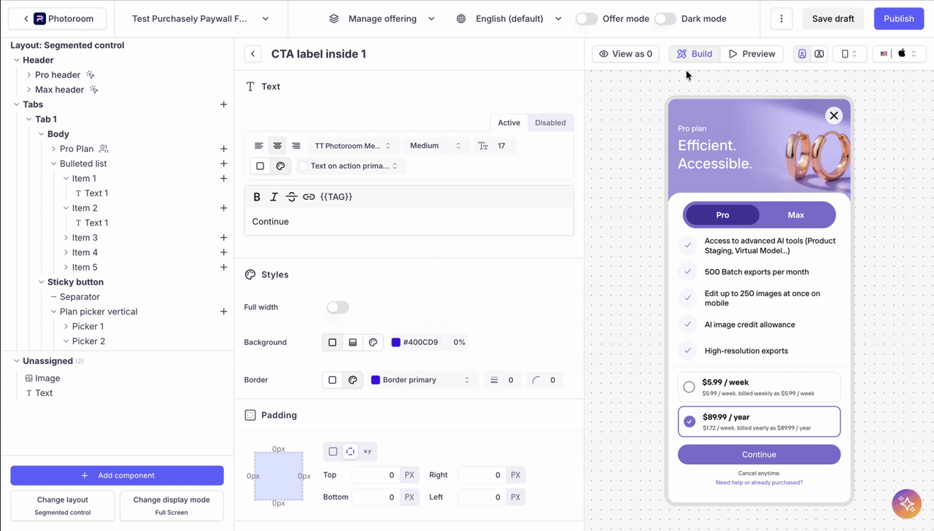Click the Publish button
The height and width of the screenshot is (531, 934).
pyautogui.click(x=898, y=19)
